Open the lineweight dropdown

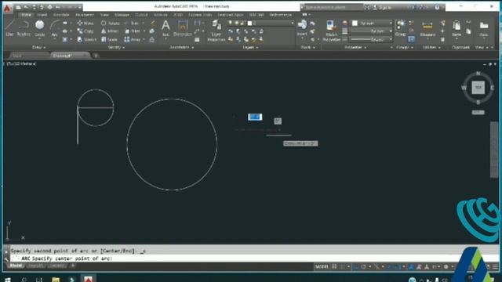pyautogui.click(x=371, y=31)
